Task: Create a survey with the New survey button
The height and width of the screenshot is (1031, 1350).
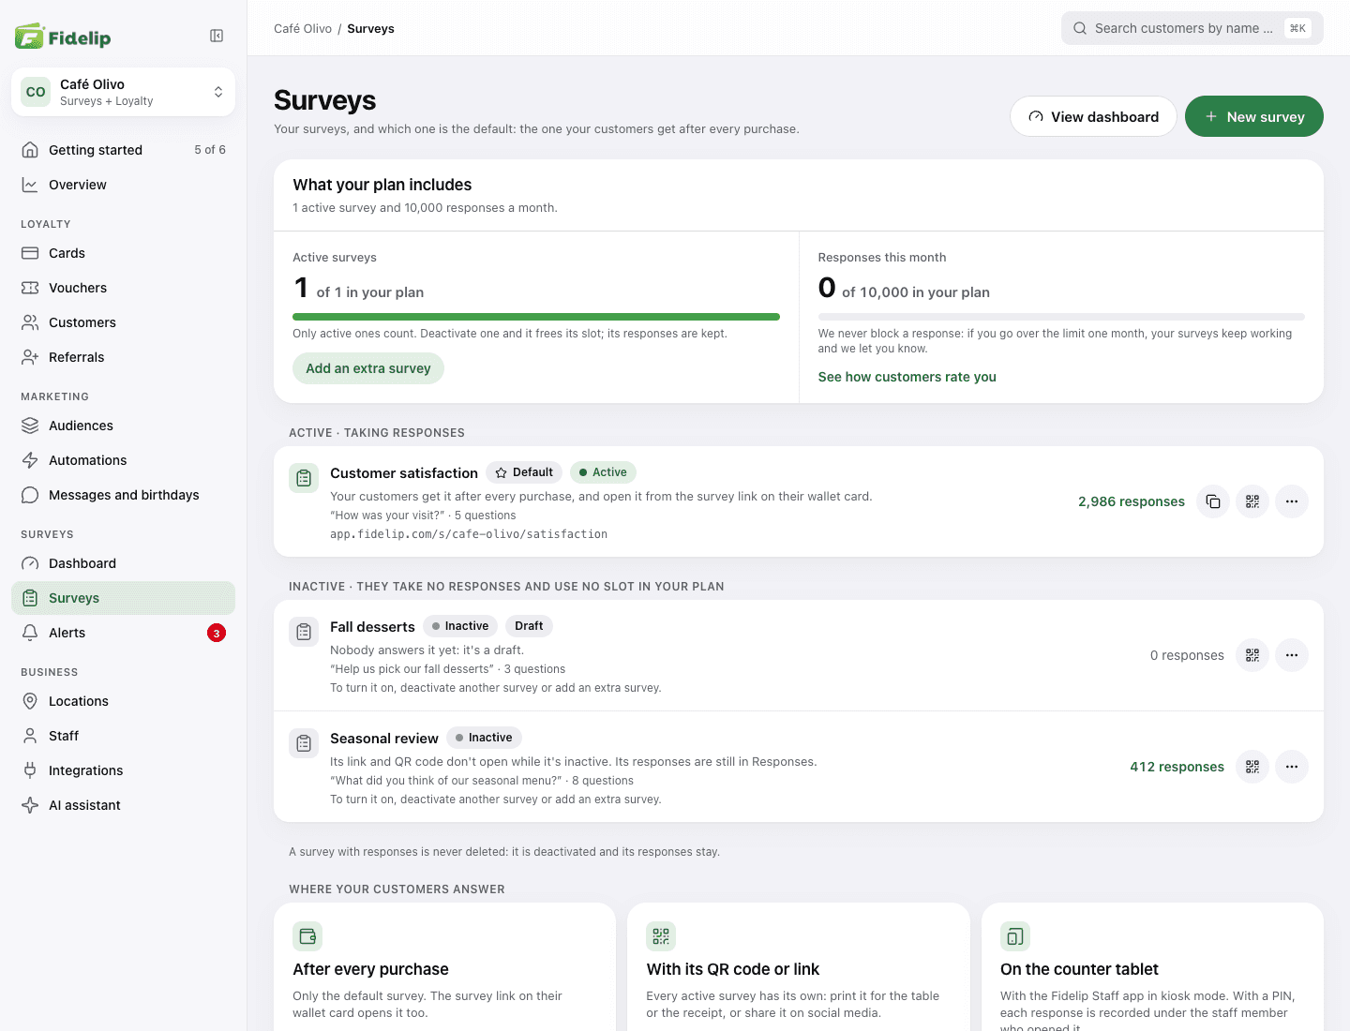Action: click(x=1254, y=116)
